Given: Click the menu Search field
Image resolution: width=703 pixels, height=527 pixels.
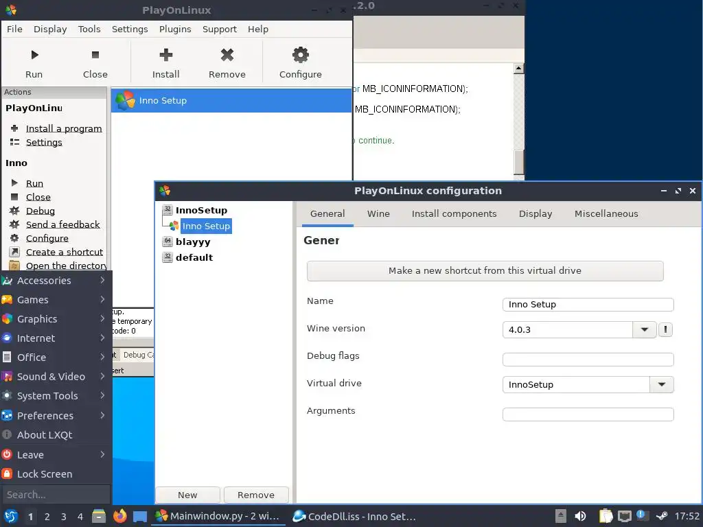Looking at the screenshot, I should (x=56, y=495).
